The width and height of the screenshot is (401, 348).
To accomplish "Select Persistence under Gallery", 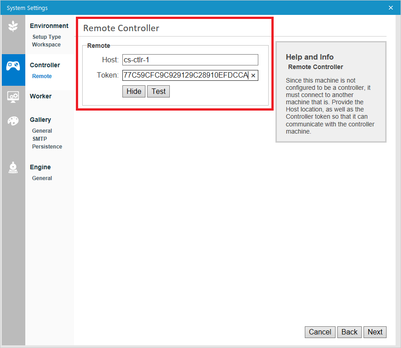I will tap(47, 146).
